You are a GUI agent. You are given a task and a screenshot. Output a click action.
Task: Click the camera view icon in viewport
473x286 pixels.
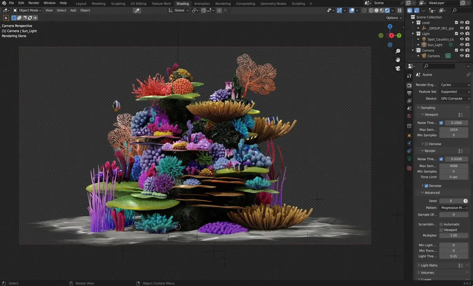398,68
